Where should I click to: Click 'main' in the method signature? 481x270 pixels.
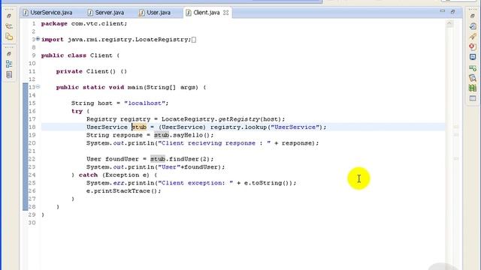(x=135, y=87)
